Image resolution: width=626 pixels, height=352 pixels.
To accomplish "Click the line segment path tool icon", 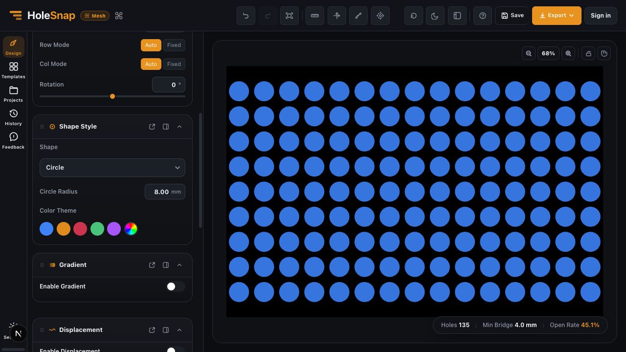I will (358, 16).
